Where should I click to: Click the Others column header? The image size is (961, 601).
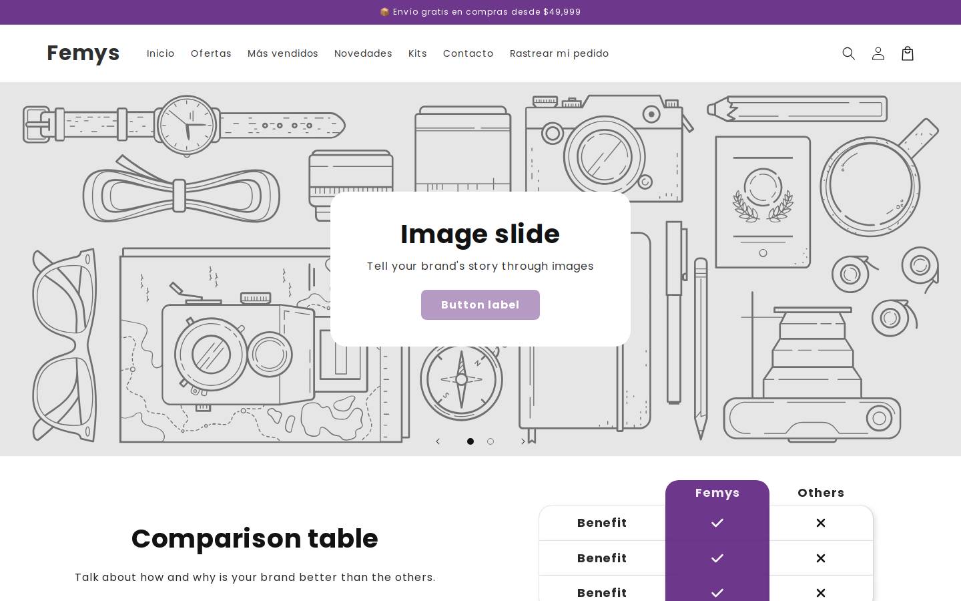point(821,493)
